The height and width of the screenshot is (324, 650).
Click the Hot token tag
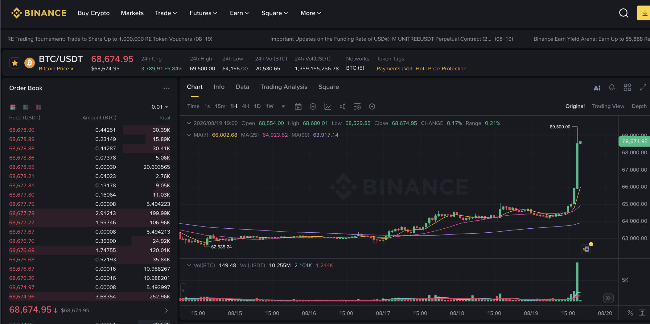tap(420, 69)
